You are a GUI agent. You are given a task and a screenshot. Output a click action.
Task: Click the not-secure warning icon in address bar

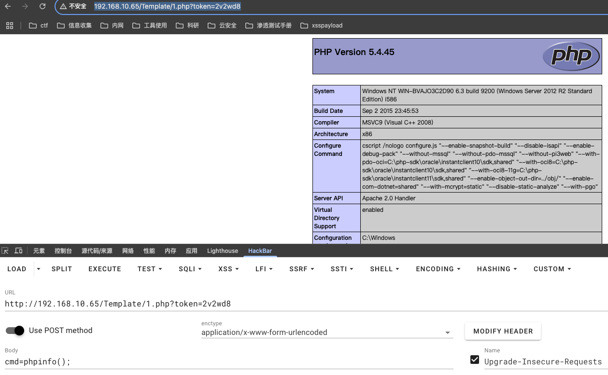(x=63, y=6)
